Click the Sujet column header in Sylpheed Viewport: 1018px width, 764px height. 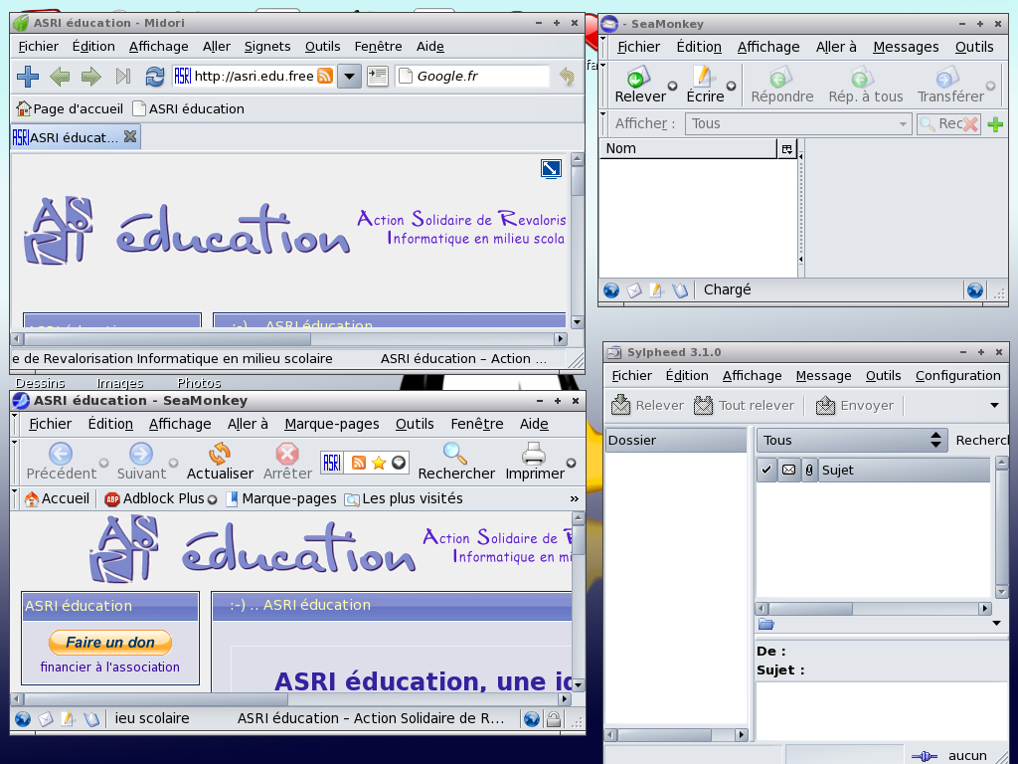point(904,470)
